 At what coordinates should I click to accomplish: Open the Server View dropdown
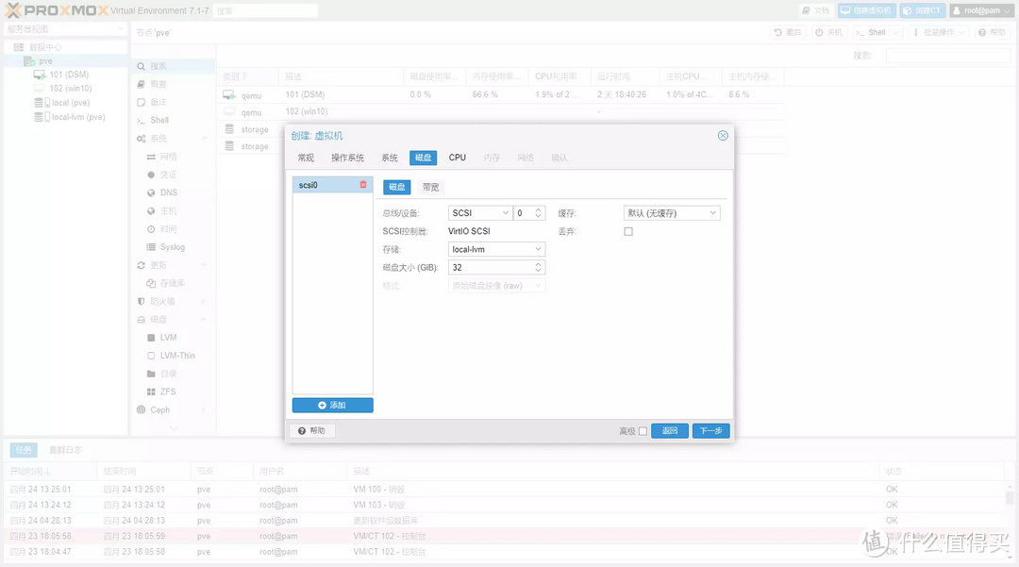(x=65, y=29)
